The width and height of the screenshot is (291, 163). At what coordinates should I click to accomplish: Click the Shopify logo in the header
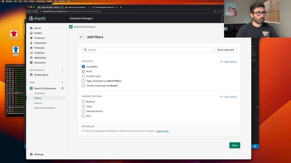(x=37, y=18)
